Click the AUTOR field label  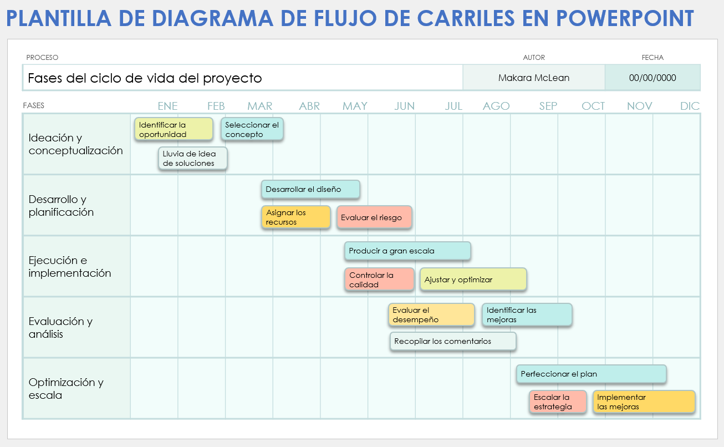point(534,58)
